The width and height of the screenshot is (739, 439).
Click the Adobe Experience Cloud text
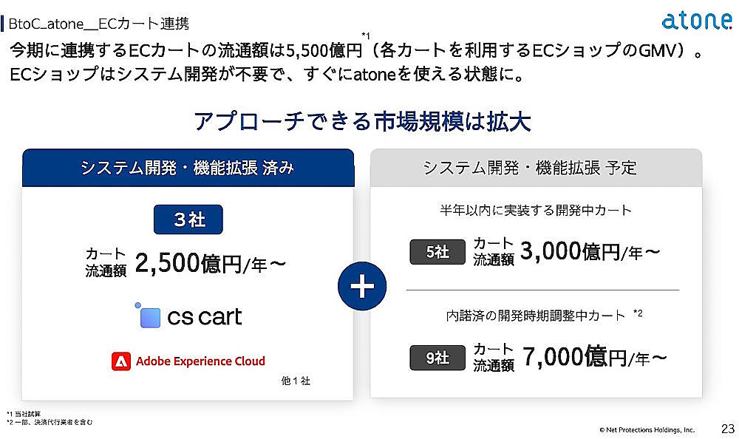click(x=200, y=361)
